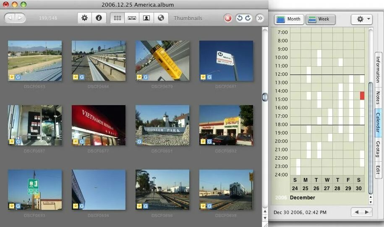Click geotag G badge on train tracks photo

pyautogui.click(x=146, y=206)
